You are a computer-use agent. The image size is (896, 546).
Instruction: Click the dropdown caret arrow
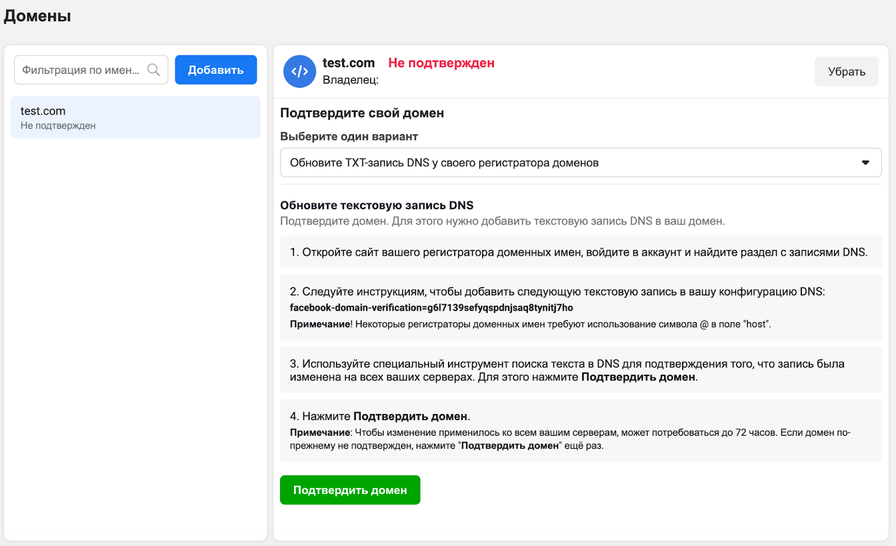coord(865,163)
